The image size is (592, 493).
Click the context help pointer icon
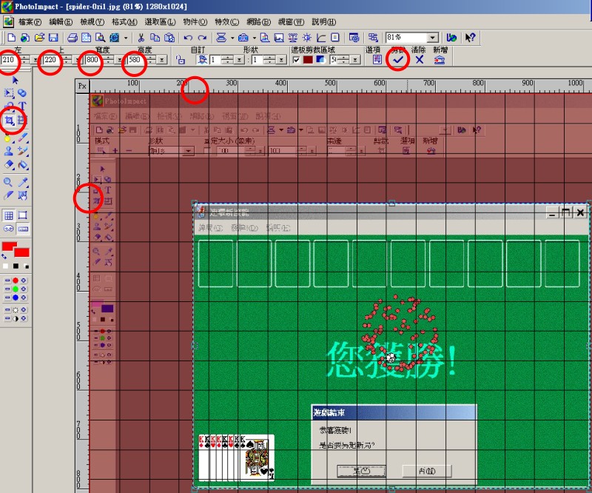(470, 38)
